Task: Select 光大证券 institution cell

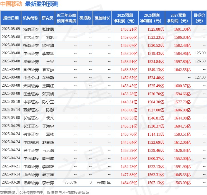Action: pyautogui.click(x=31, y=37)
